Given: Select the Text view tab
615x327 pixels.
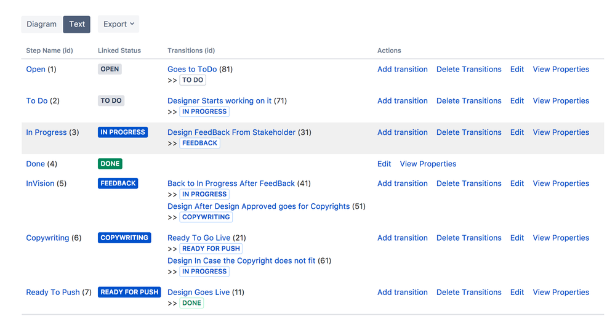Looking at the screenshot, I should [x=77, y=24].
